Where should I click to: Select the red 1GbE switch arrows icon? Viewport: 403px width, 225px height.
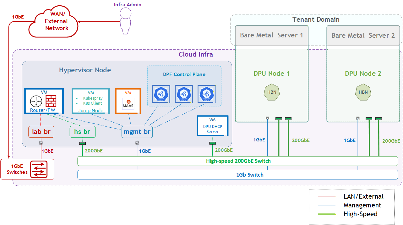coord(39,169)
